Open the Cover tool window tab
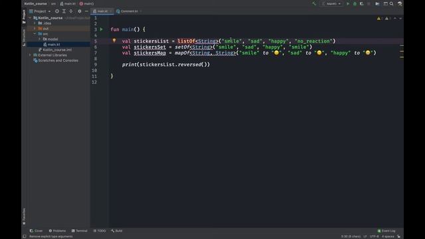Image resolution: width=425 pixels, height=239 pixels. [36, 231]
